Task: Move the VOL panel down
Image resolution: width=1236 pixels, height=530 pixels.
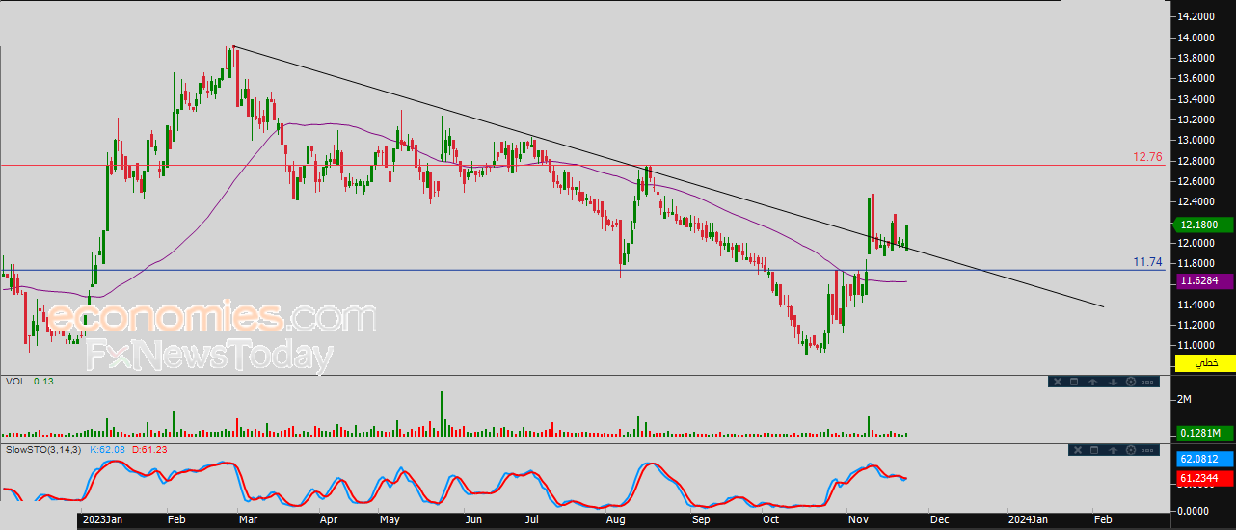Action: [x=1113, y=382]
